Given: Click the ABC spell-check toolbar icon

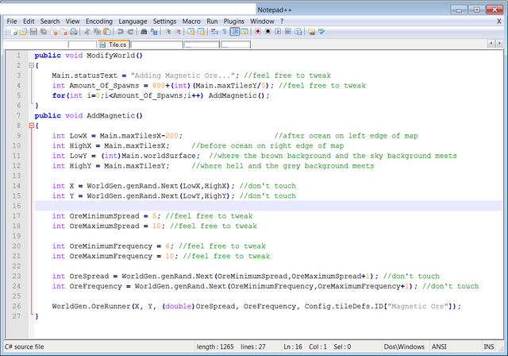Looking at the screenshot, I should click(321, 32).
